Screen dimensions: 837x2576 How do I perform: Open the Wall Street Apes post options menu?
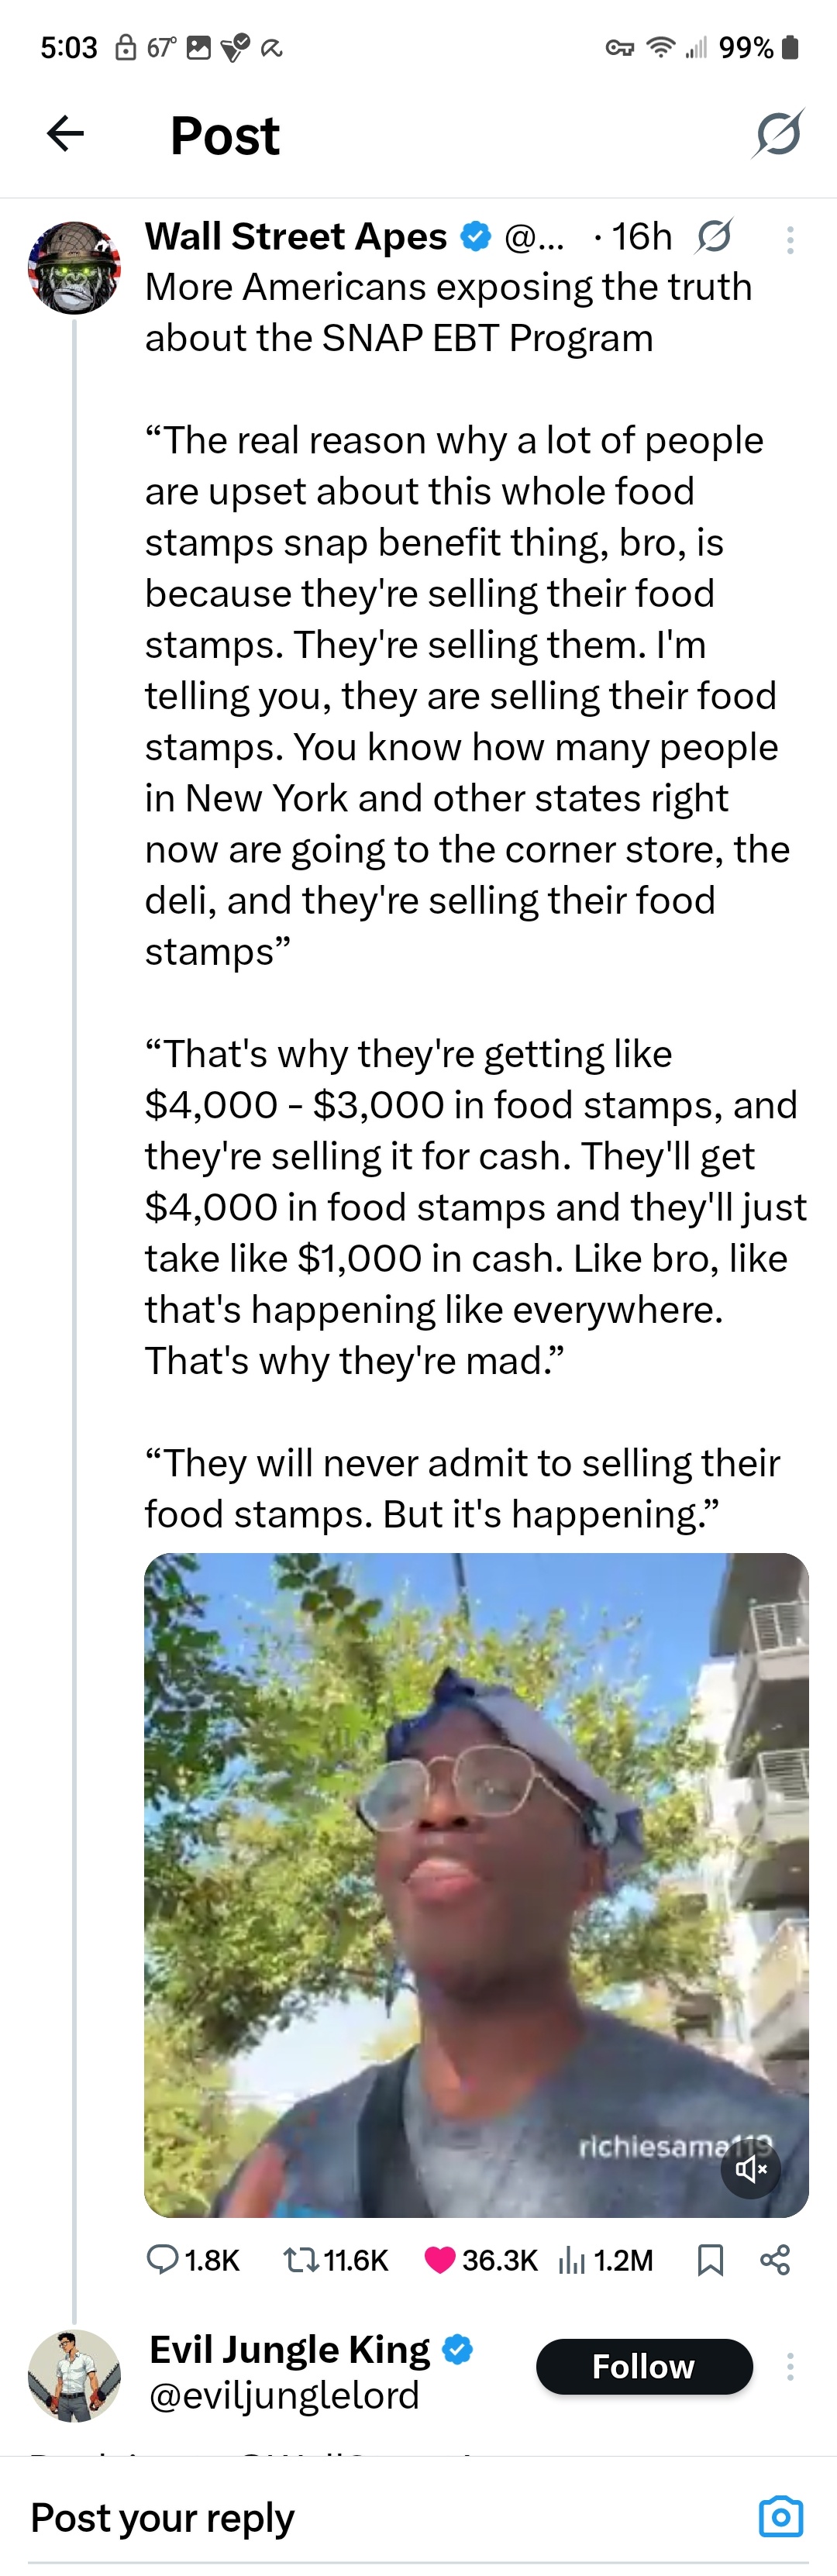click(790, 239)
